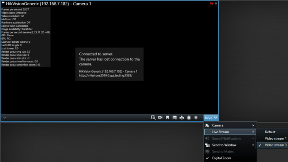Open the More dropdown button
This screenshot has height=162, width=288.
211,118
